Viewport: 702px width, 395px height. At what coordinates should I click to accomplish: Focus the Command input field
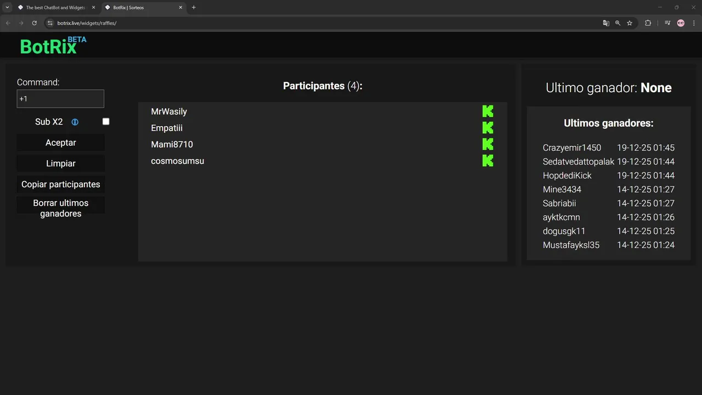[x=60, y=99]
